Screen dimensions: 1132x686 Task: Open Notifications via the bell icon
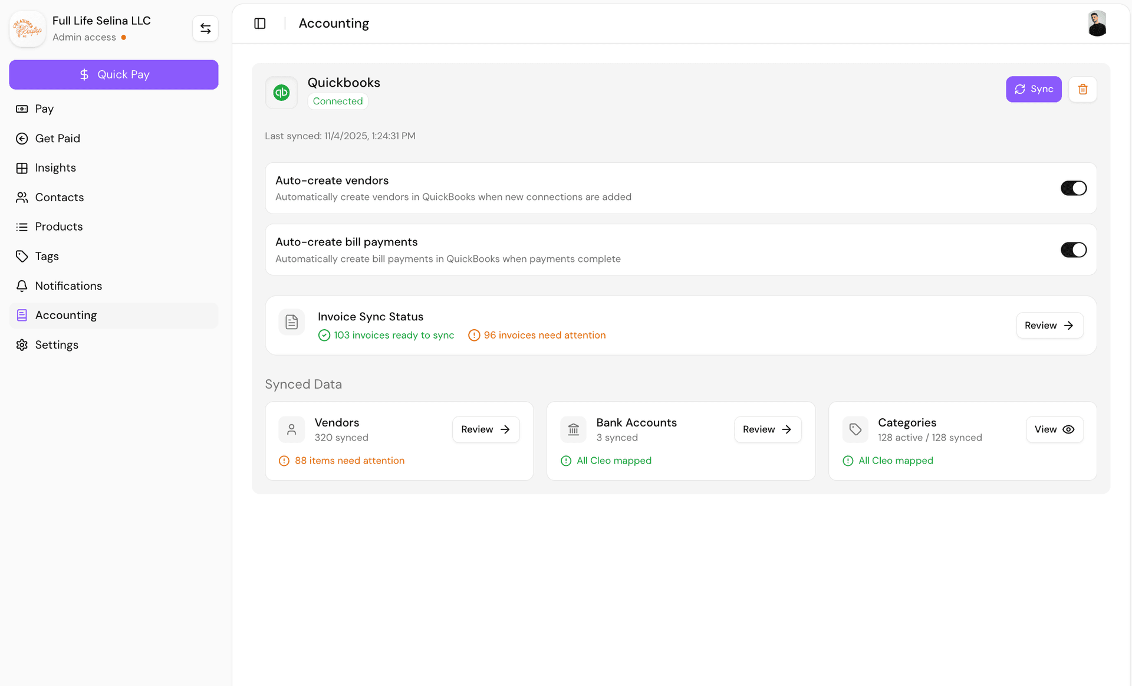click(x=22, y=285)
